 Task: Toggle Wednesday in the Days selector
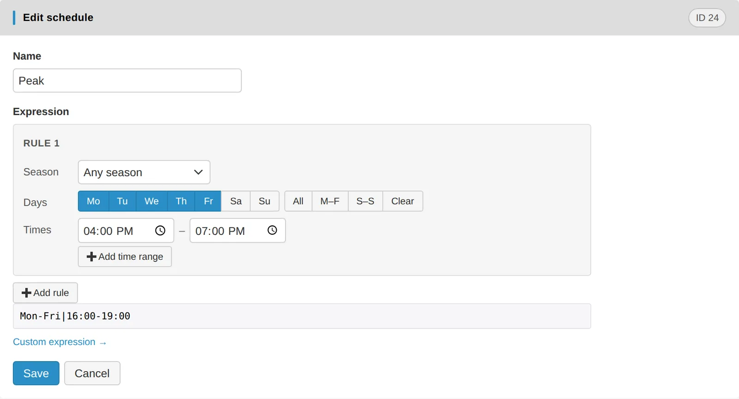[151, 201]
